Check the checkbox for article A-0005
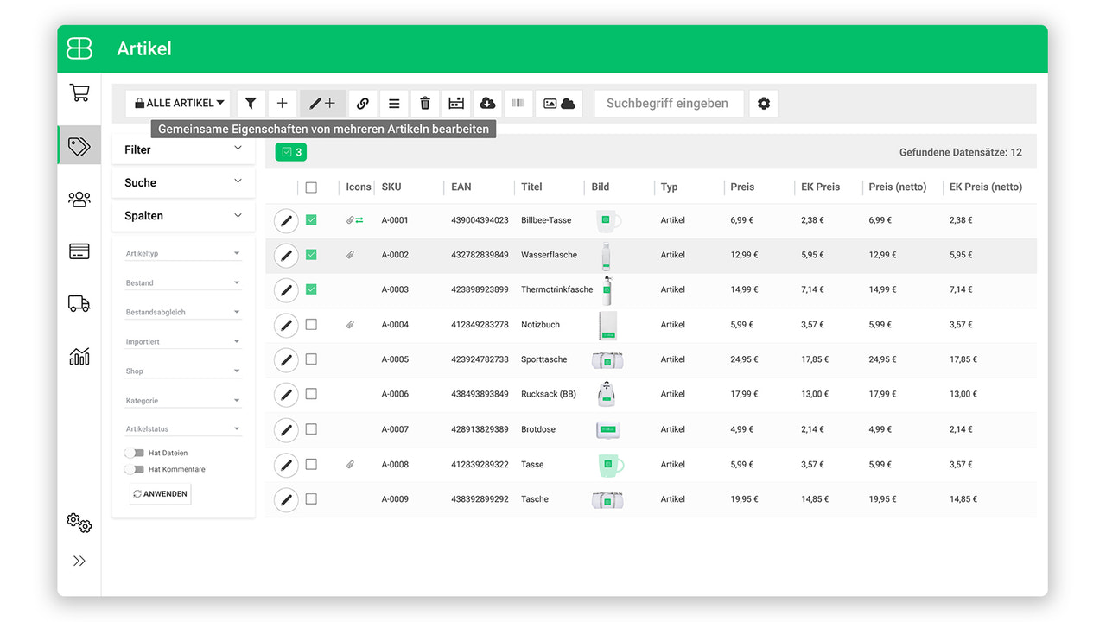The image size is (1106, 622). point(311,359)
